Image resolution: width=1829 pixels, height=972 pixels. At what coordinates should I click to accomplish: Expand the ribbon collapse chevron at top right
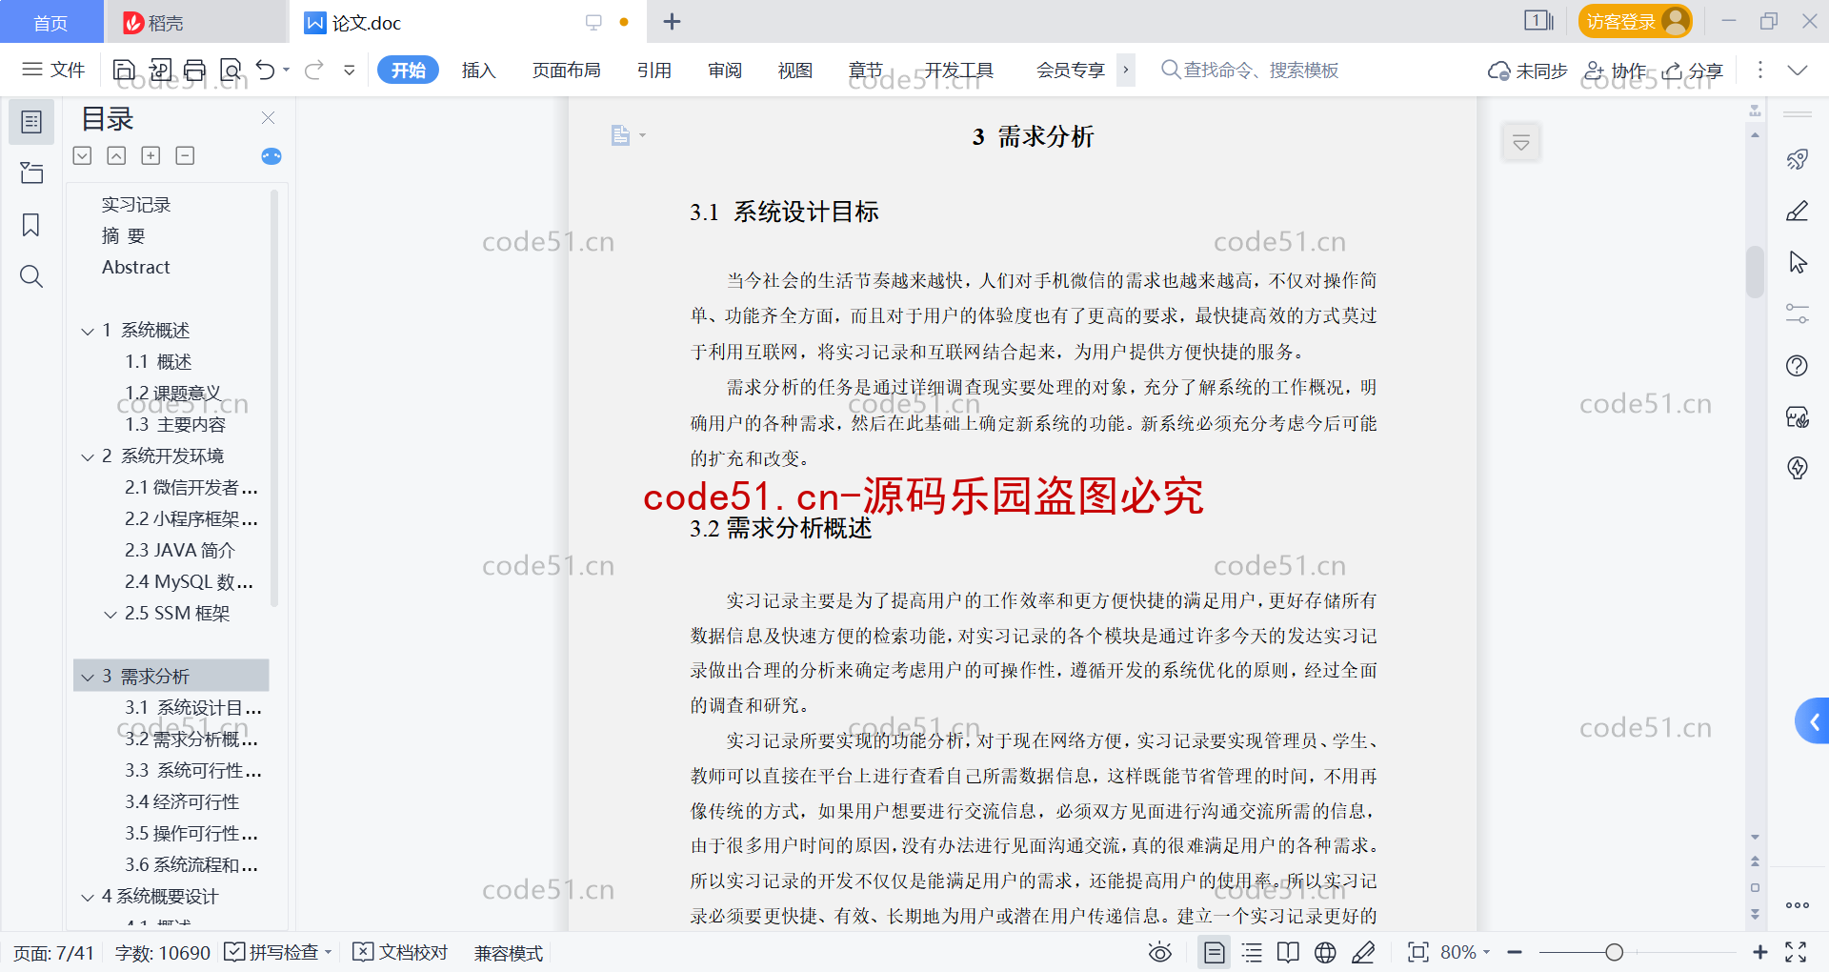click(1798, 70)
